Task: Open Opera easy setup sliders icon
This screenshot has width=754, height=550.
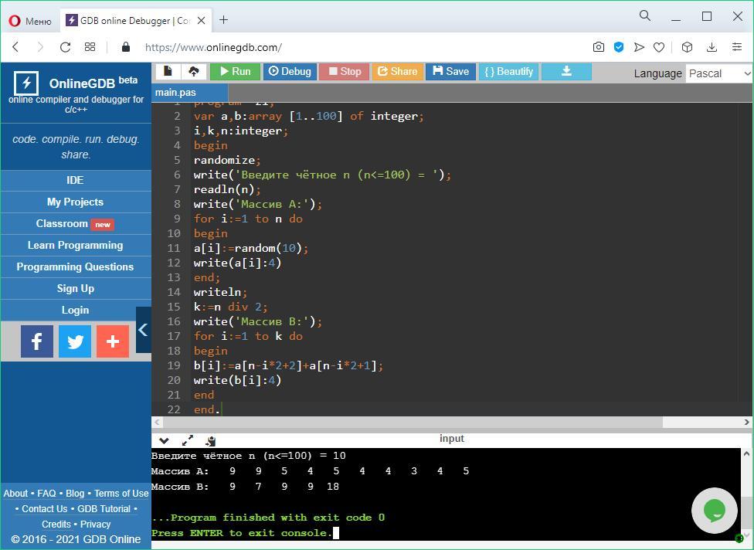Action: [x=737, y=47]
